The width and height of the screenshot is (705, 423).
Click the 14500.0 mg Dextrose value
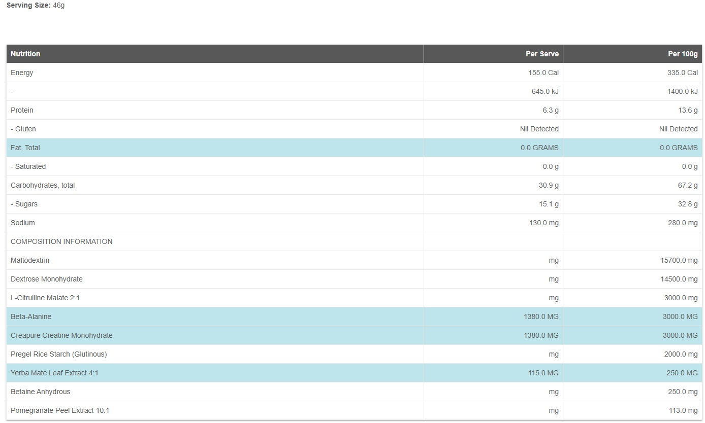[x=678, y=279]
